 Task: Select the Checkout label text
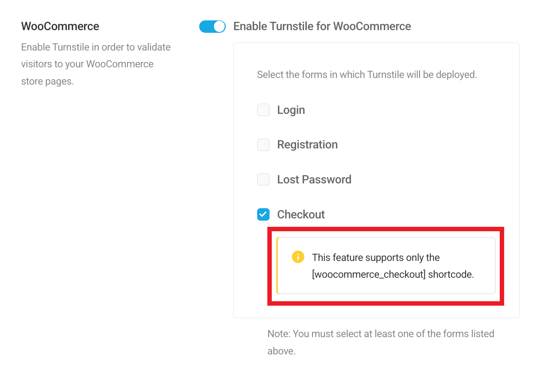(301, 214)
